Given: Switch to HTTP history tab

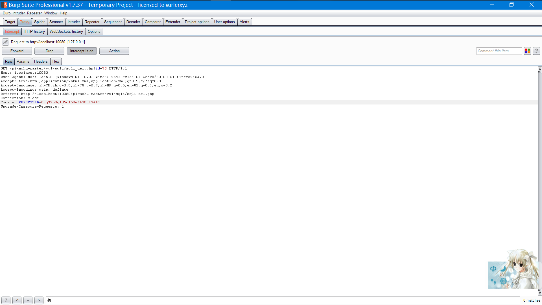Looking at the screenshot, I should (x=34, y=32).
